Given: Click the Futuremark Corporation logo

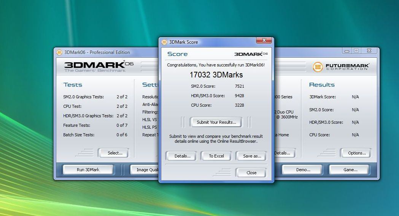Looking at the screenshot, I should pos(341,67).
